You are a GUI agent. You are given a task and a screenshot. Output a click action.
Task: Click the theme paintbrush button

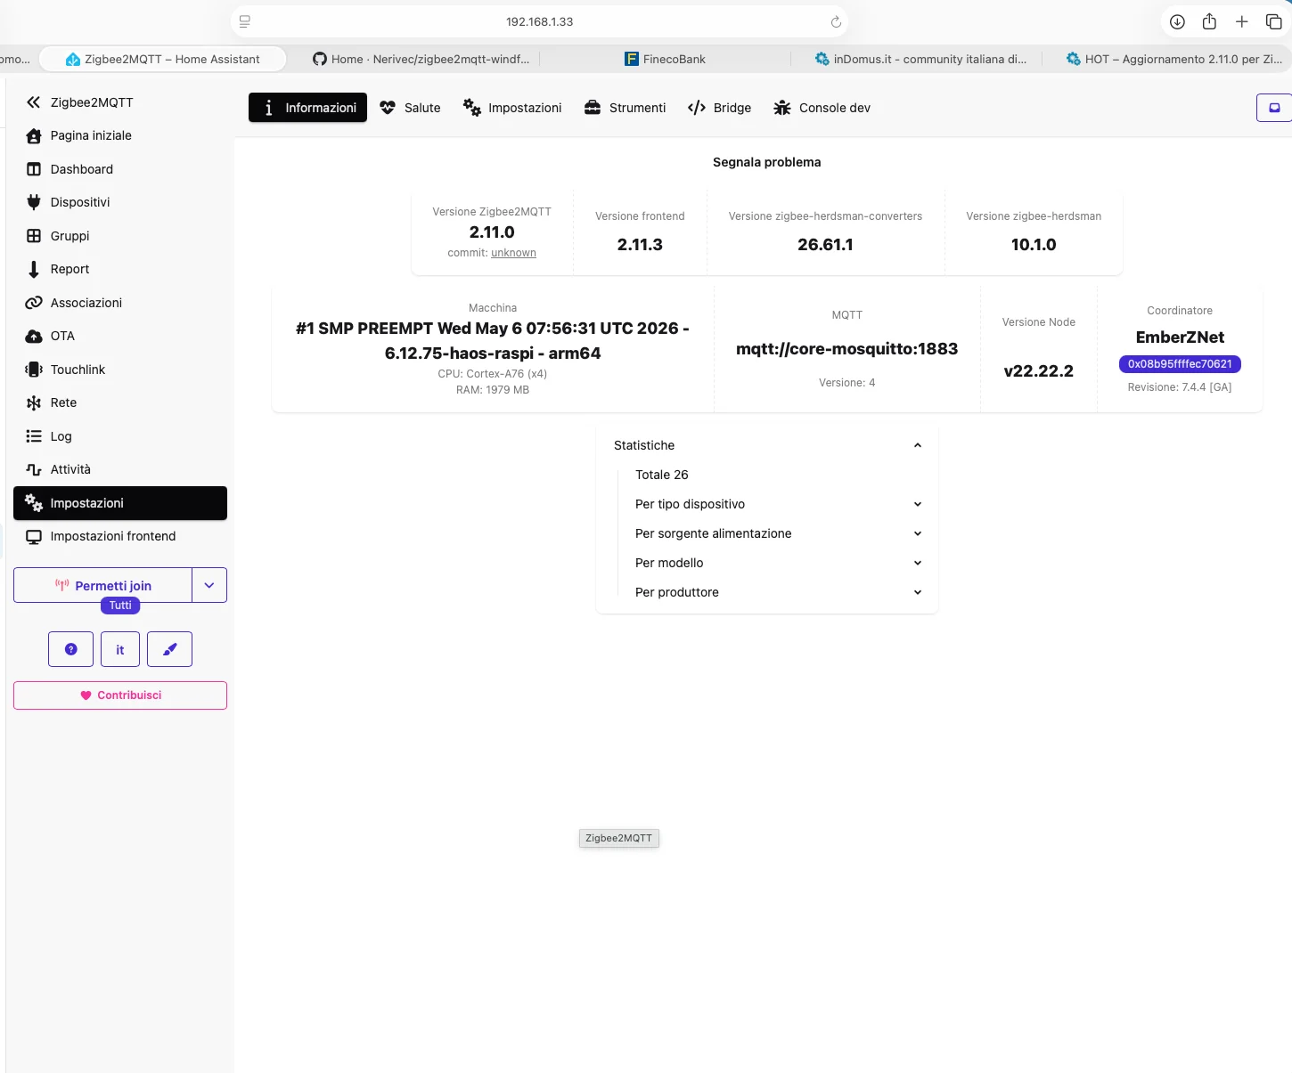point(169,649)
